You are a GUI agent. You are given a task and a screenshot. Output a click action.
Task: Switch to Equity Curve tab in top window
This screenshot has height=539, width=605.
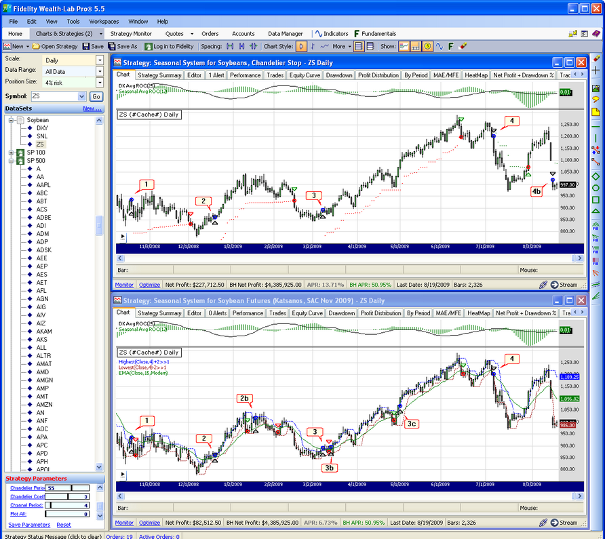point(307,75)
